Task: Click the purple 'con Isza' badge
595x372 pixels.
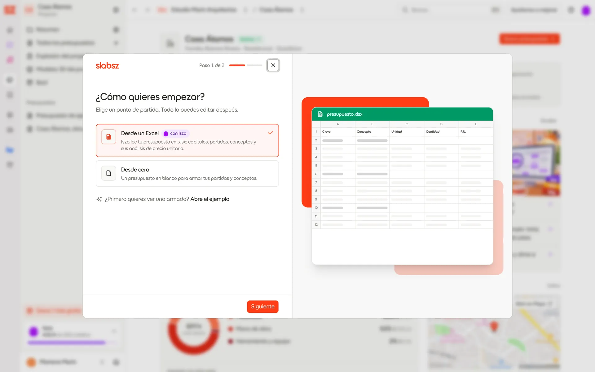Action: pyautogui.click(x=175, y=133)
